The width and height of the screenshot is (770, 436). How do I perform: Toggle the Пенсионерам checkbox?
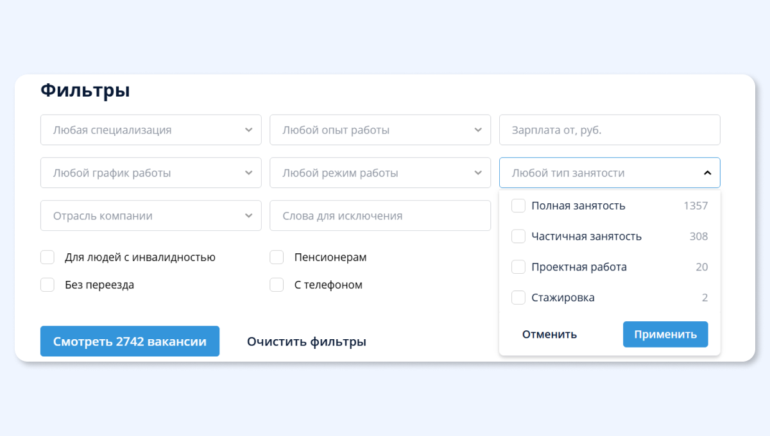(277, 258)
